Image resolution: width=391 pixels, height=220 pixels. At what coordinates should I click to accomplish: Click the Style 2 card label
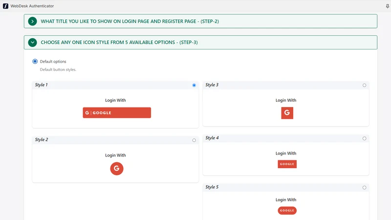(42, 140)
